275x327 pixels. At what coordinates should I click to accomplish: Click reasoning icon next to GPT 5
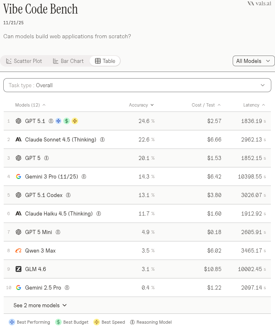click(x=46, y=158)
